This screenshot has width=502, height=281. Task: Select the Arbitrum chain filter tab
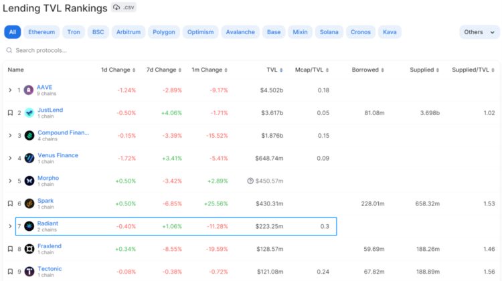pos(127,32)
